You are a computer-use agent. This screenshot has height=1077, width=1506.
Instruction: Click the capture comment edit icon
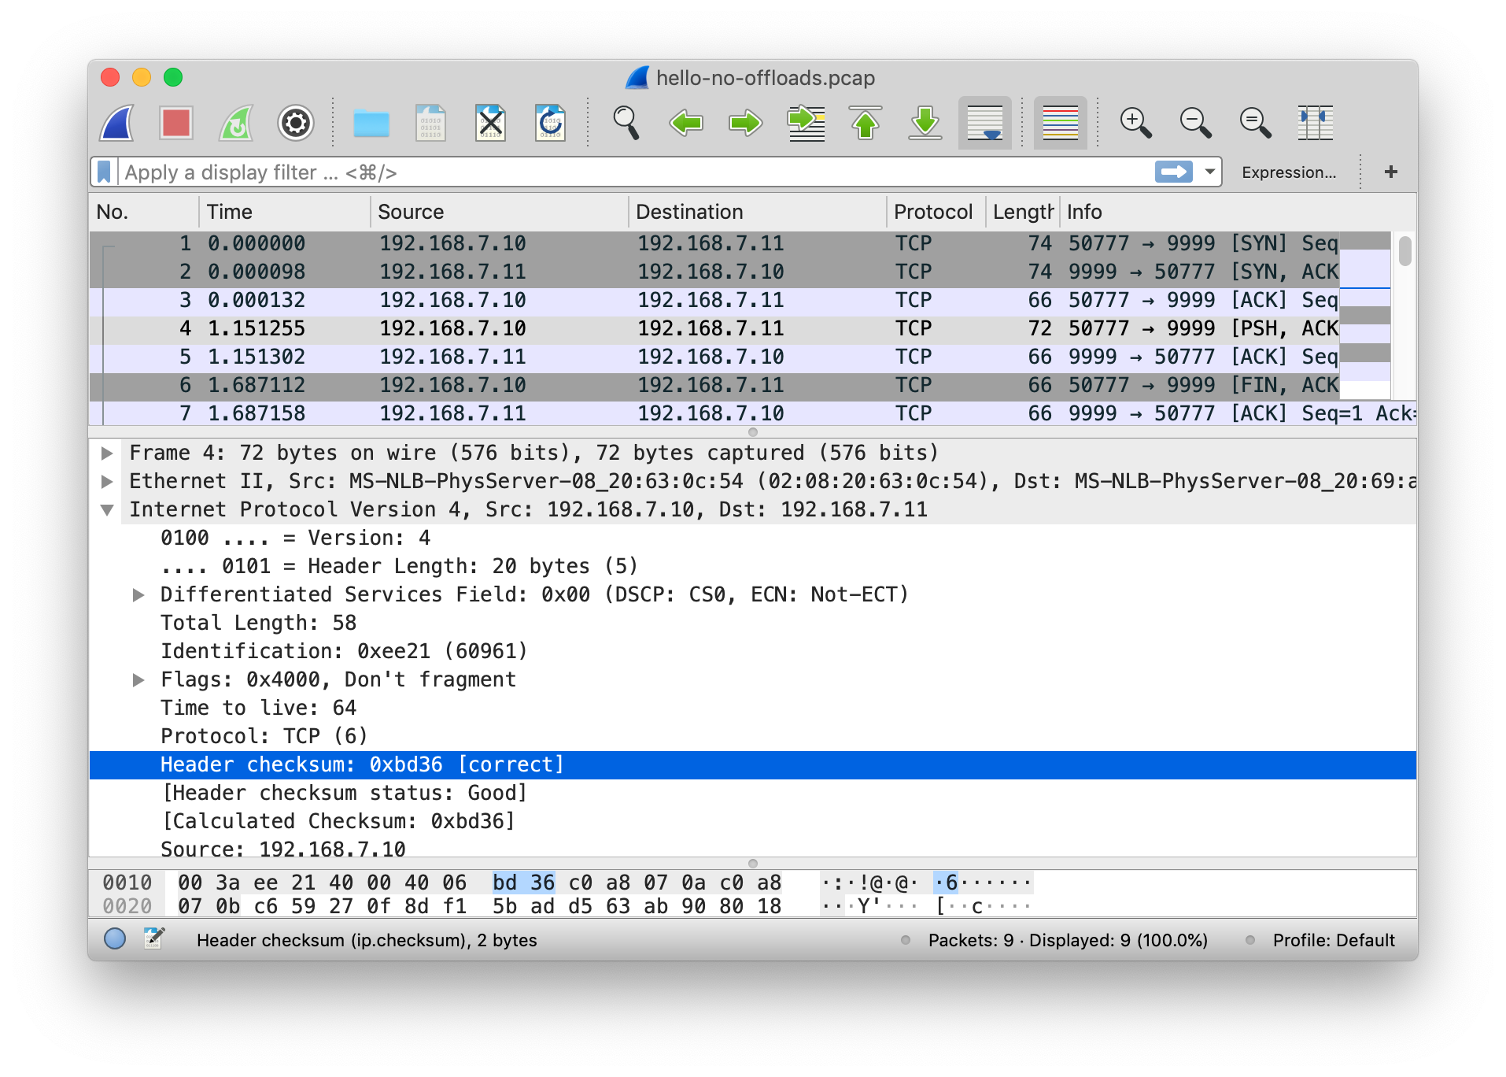(153, 939)
